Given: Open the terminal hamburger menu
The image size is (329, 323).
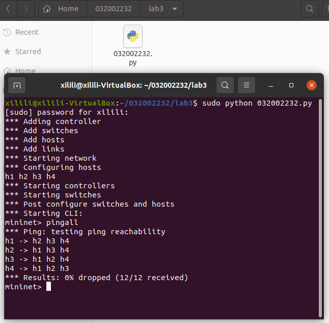Looking at the screenshot, I should [x=246, y=85].
